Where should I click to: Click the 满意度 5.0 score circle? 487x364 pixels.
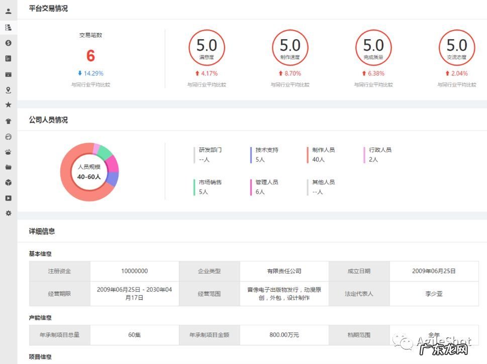[x=207, y=48]
